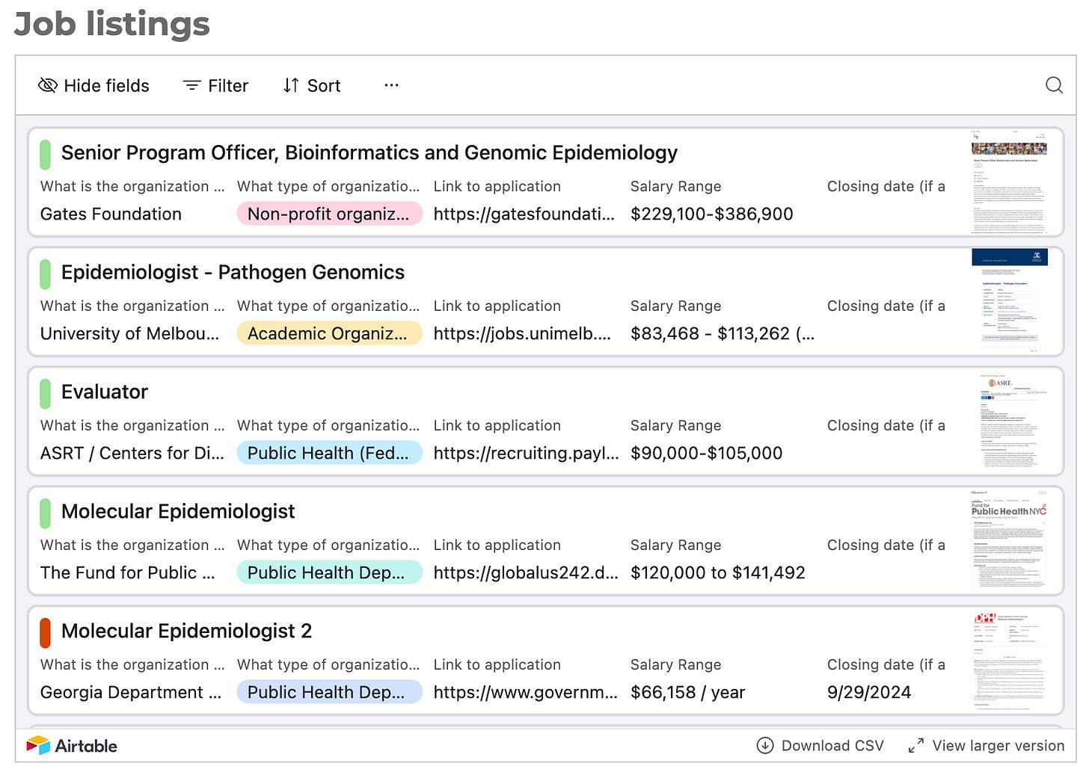This screenshot has width=1089, height=772.
Task: Click the University of Melbourne attachment thumbnail
Action: [1009, 302]
